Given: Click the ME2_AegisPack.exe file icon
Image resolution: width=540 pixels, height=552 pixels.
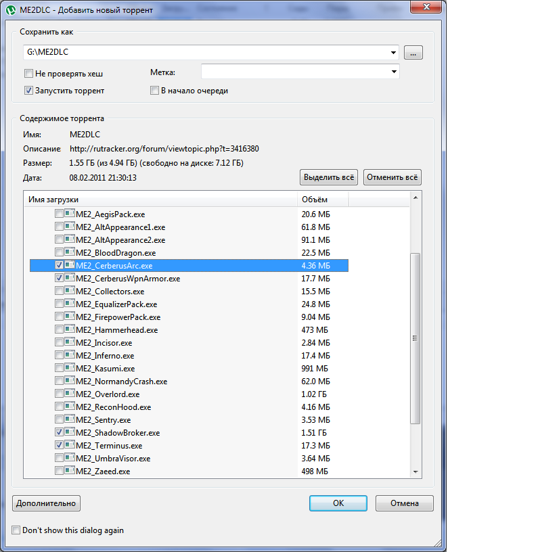Looking at the screenshot, I should 70,214.
